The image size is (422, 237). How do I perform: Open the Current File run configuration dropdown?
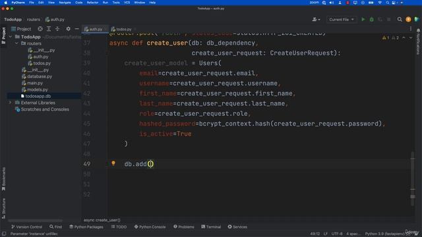[x=342, y=19]
